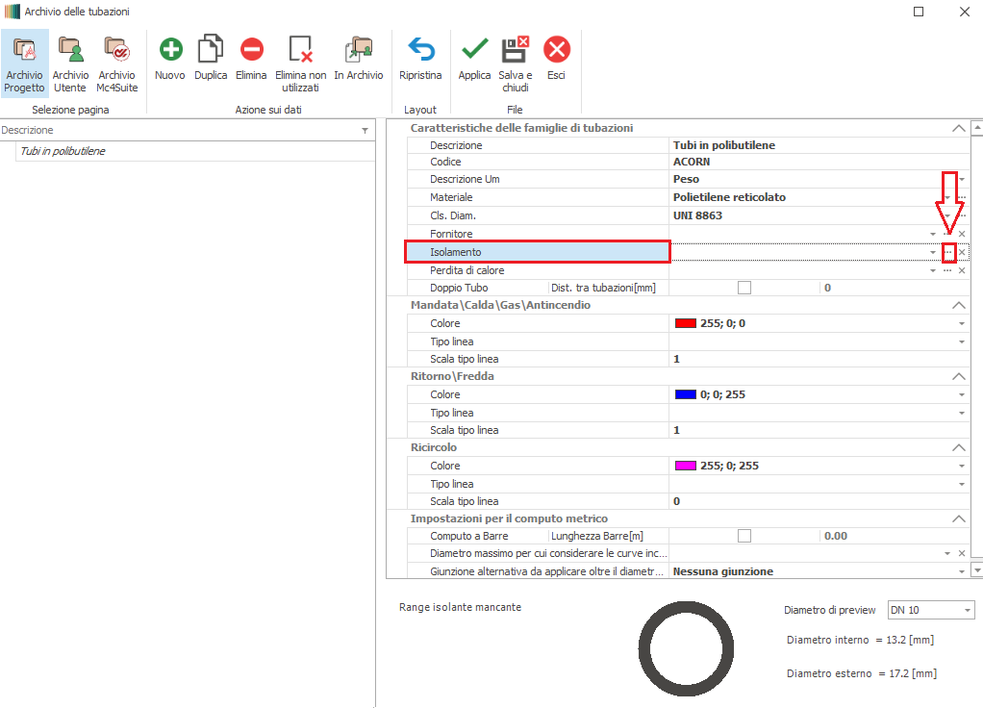
Task: Toggle the Doppio Tubo checkbox
Action: (x=744, y=288)
